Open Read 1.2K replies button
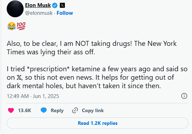The image size is (192, 134). 98,123
